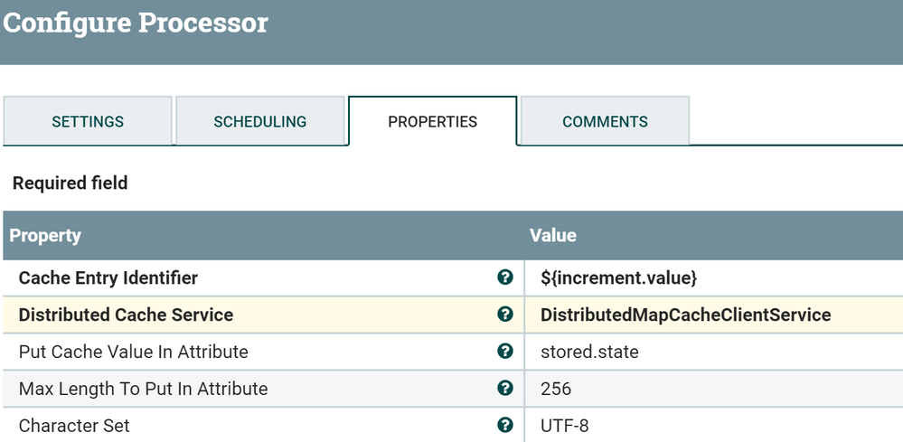
Task: Click help icon for Cache Entry Identifier
Action: point(505,277)
